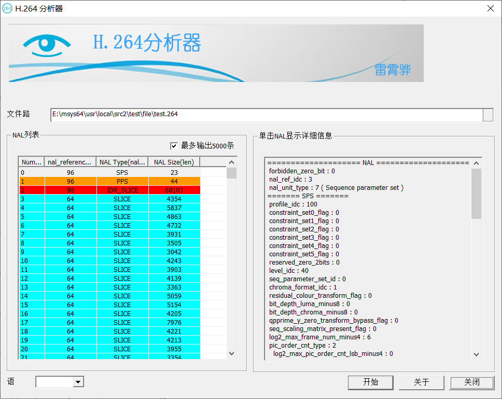Click the down arrow of the NAL list scrollbar
502x399 pixels.
[x=231, y=353]
